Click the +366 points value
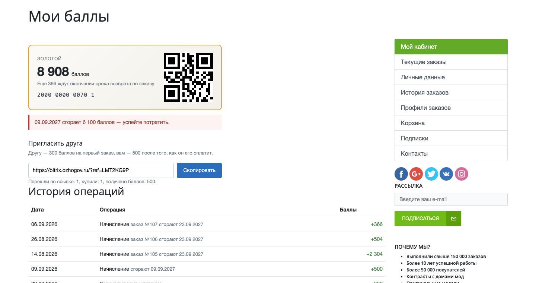The height and width of the screenshot is (283, 536). (x=377, y=224)
